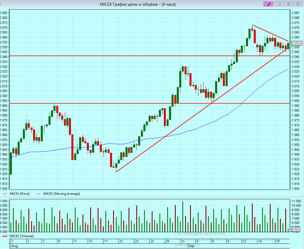The image size is (304, 249).
Task: Click the 'Sep' month label on time axis
Action: 191,246
